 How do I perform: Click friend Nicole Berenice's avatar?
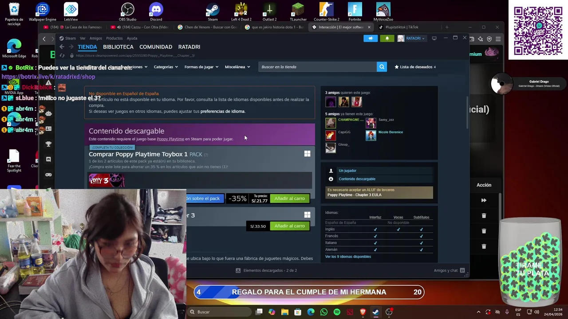point(371,136)
